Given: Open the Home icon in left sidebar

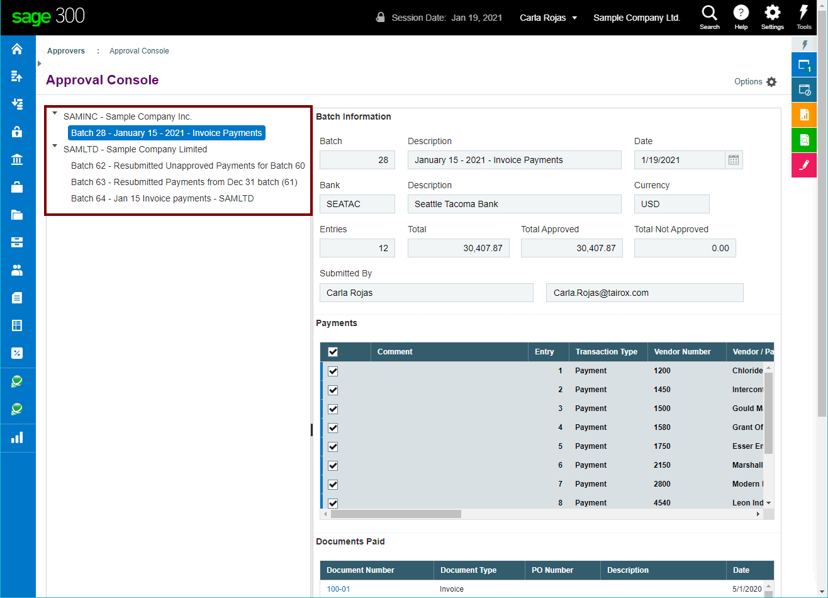Looking at the screenshot, I should (x=17, y=48).
